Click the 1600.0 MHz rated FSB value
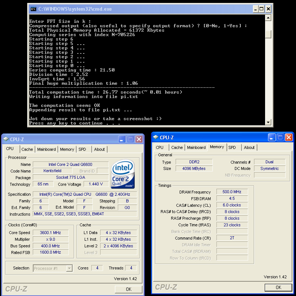The height and width of the screenshot is (296, 296). (x=50, y=252)
